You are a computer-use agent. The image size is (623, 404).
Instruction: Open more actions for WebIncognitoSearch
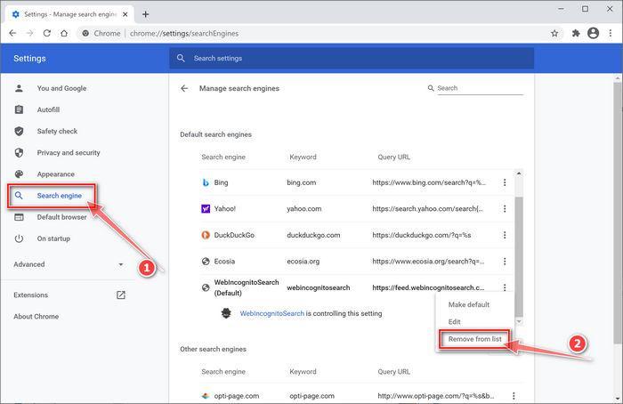(505, 287)
